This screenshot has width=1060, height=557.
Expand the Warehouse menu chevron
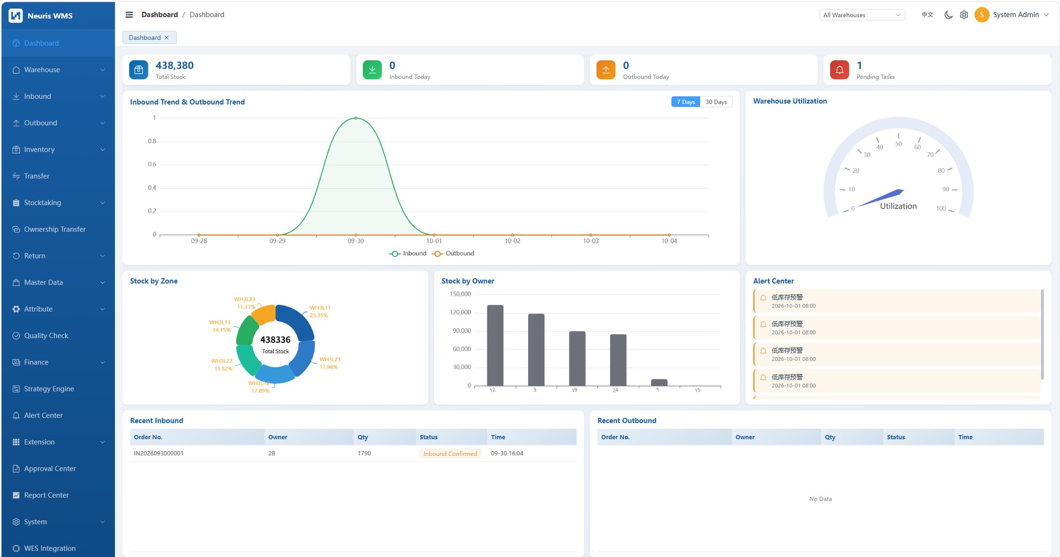[x=102, y=70]
